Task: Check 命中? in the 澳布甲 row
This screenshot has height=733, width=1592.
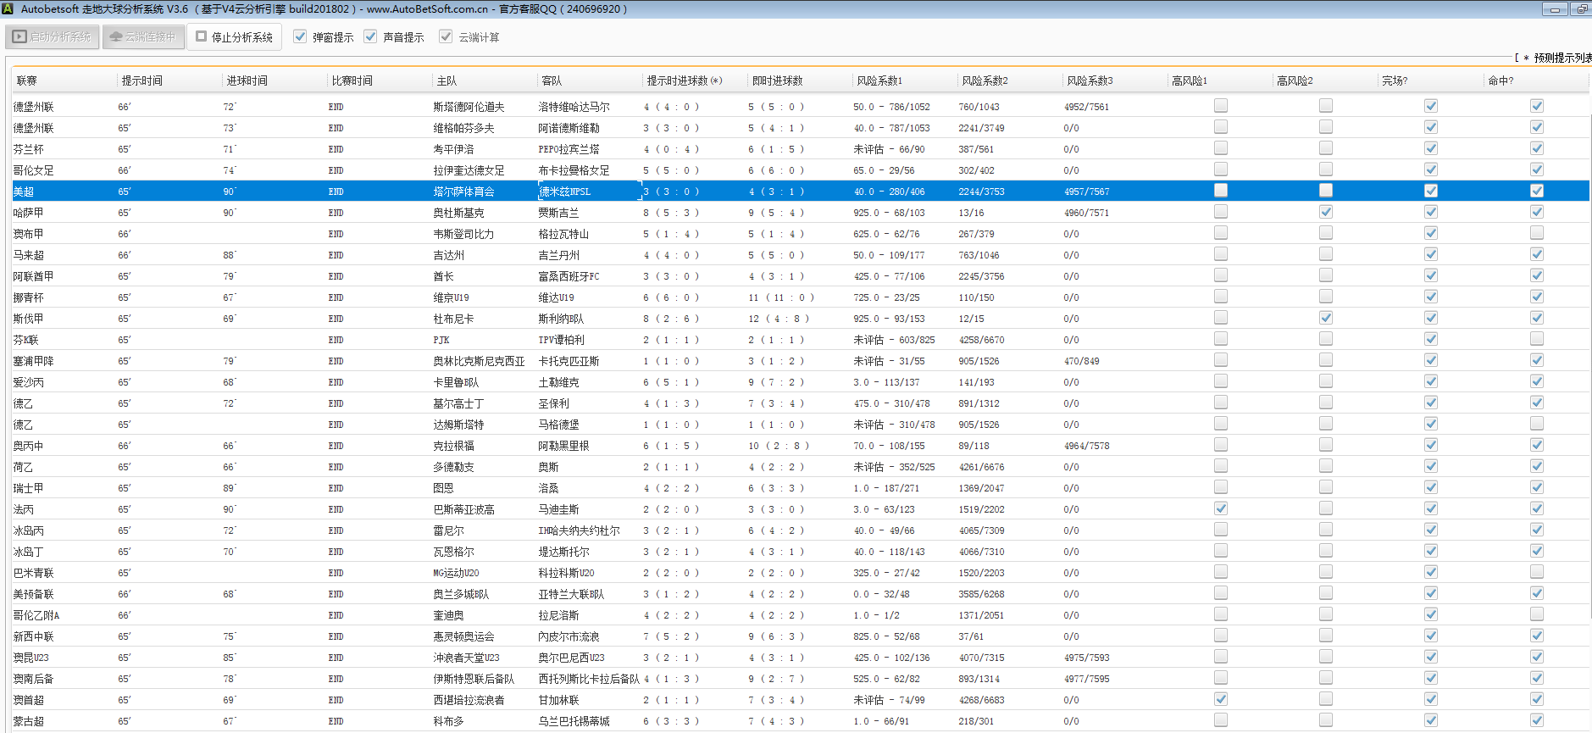Action: pyautogui.click(x=1536, y=233)
